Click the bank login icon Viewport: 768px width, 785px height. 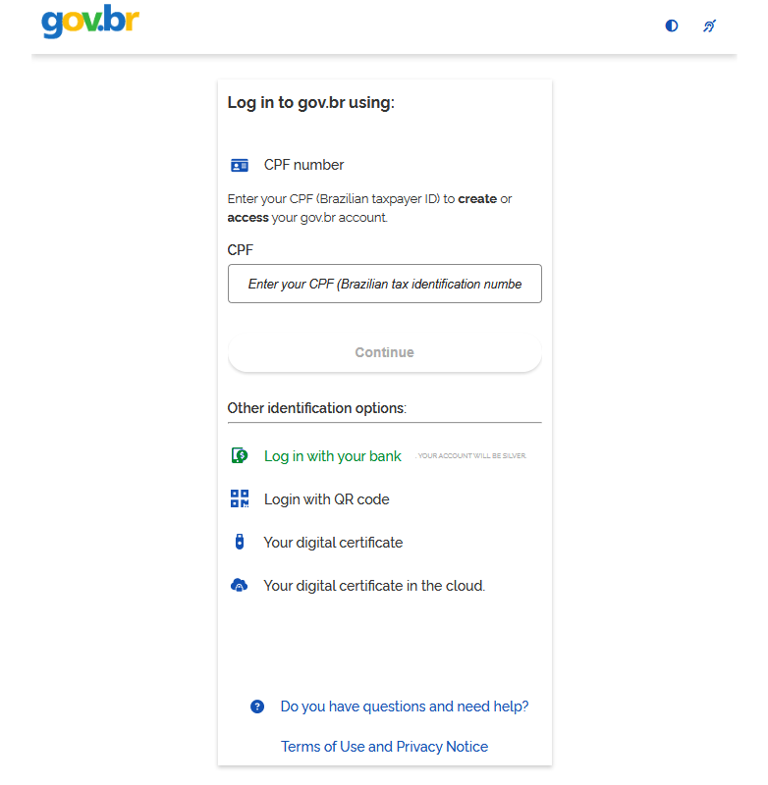click(240, 455)
